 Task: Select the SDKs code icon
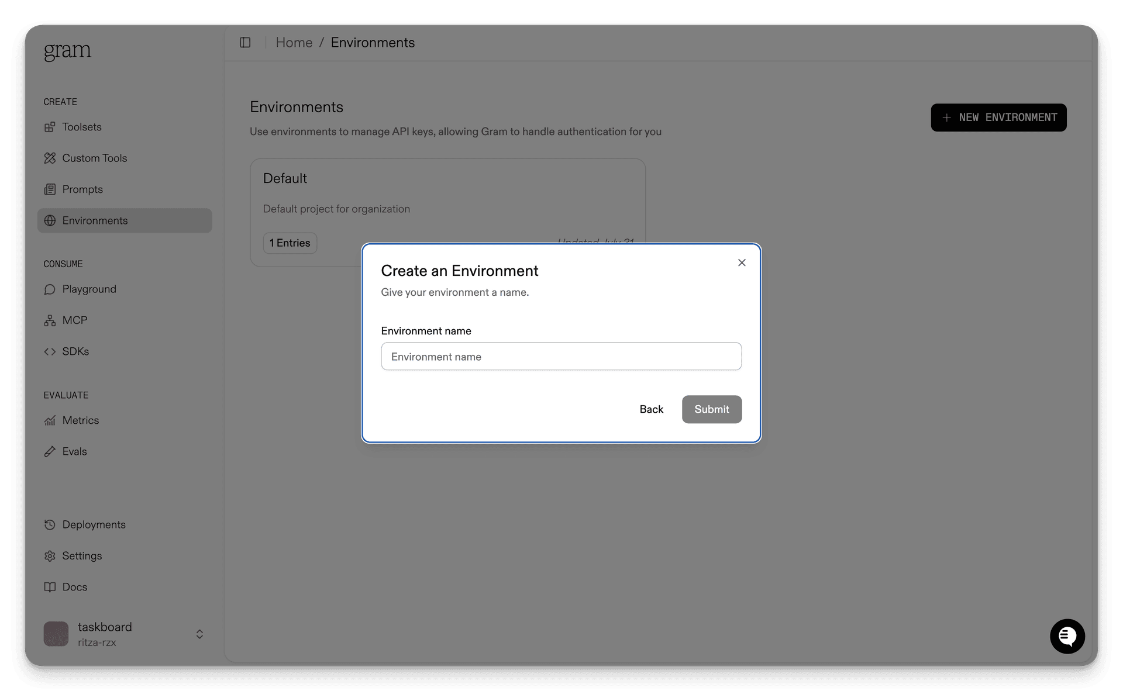point(50,351)
